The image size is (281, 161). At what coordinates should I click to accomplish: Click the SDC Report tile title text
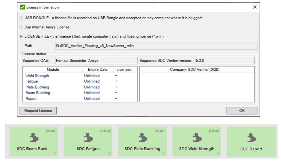pos(251,149)
